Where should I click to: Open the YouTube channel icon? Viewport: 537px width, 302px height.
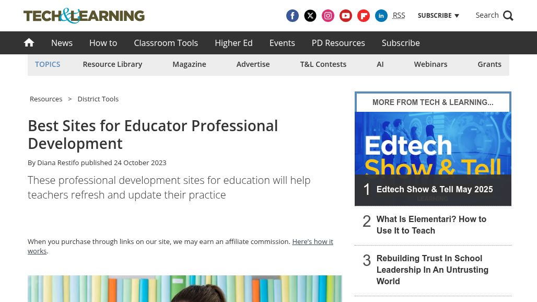346,16
